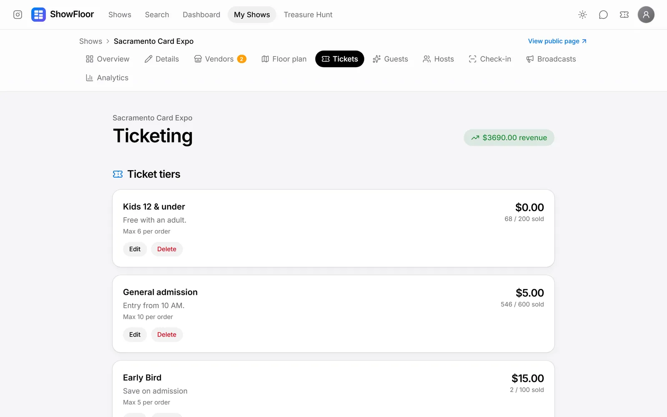Viewport: 667px width, 417px height.
Task: Select the My Shows nav item
Action: click(252, 15)
